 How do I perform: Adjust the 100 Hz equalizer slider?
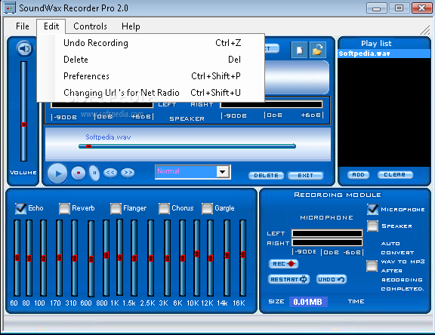tap(43, 258)
